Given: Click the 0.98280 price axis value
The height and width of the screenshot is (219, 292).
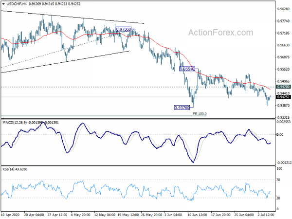Looking at the screenshot, I should tap(283, 9).
